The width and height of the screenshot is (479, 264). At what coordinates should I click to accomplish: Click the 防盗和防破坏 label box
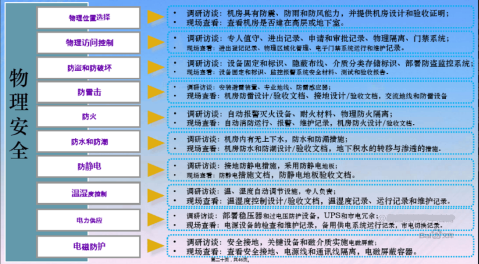89,67
